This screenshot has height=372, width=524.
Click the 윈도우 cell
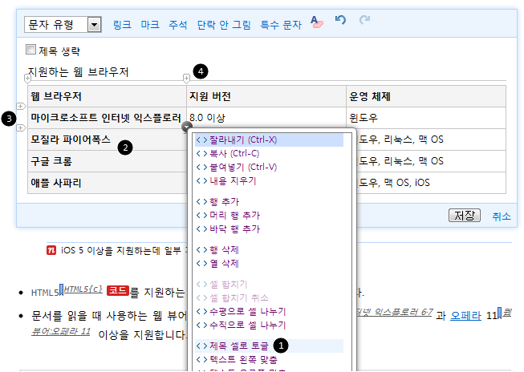point(426,118)
